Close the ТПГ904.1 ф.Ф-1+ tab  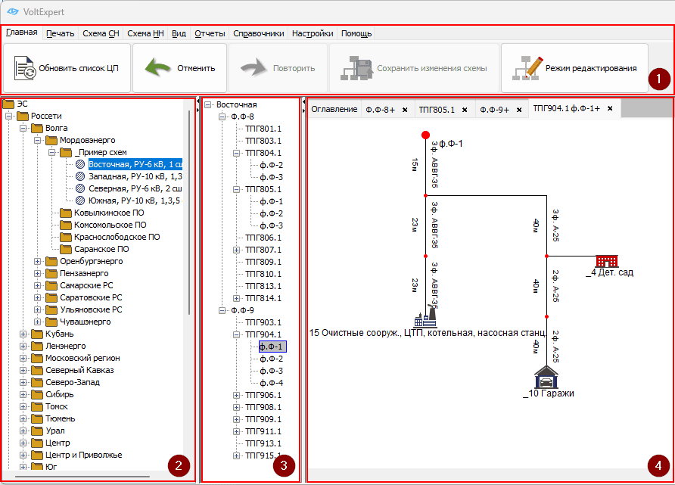tap(610, 109)
